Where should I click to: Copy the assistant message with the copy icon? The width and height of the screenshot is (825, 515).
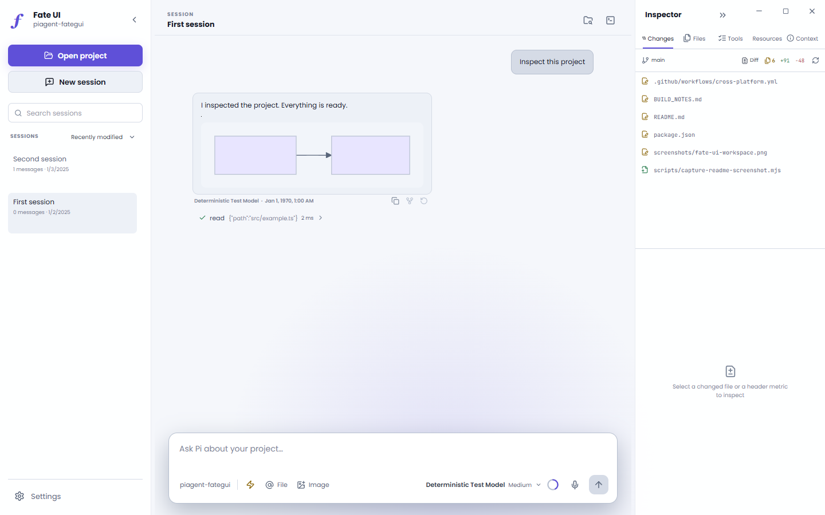tap(395, 201)
